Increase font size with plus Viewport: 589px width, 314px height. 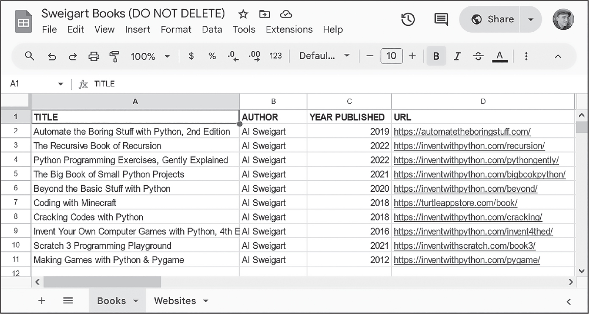[x=412, y=56]
